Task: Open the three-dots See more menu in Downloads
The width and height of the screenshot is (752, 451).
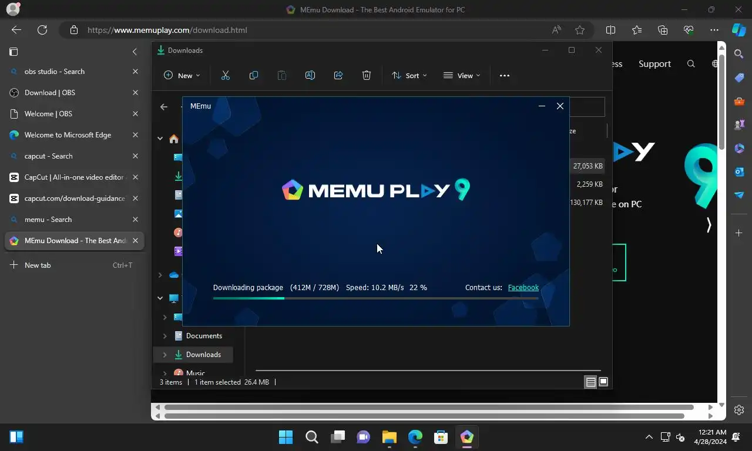Action: coord(504,75)
